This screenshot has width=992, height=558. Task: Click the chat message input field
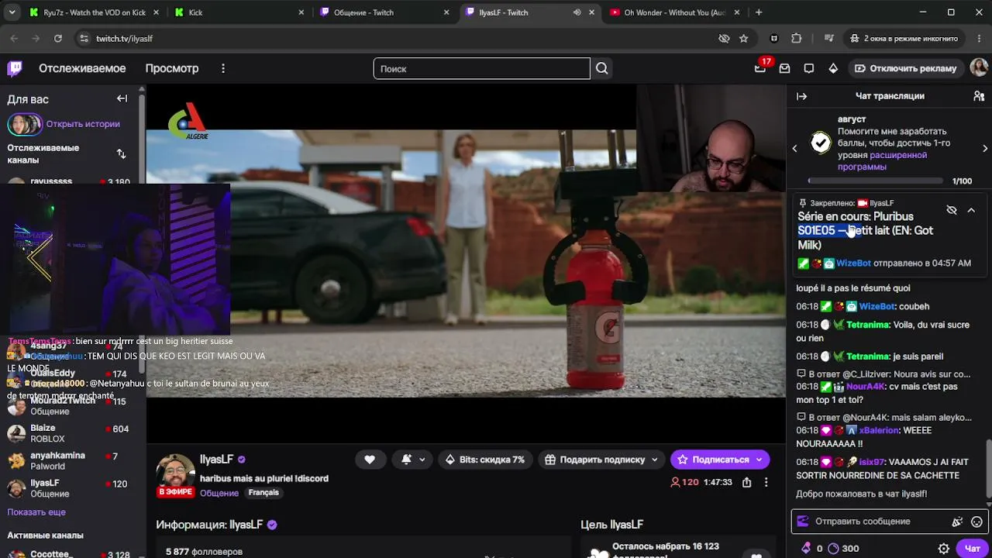pos(888,522)
